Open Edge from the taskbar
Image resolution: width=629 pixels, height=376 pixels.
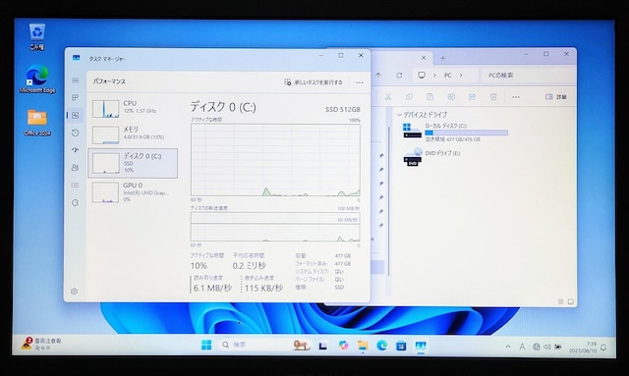point(381,346)
